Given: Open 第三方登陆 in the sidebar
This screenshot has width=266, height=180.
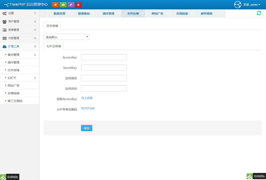Looking at the screenshot, I should point(15,101).
